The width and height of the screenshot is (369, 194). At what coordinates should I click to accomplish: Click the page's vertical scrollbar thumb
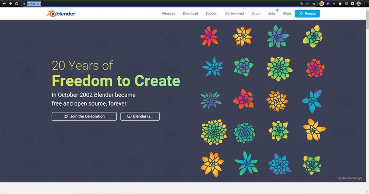[x=368, y=20]
